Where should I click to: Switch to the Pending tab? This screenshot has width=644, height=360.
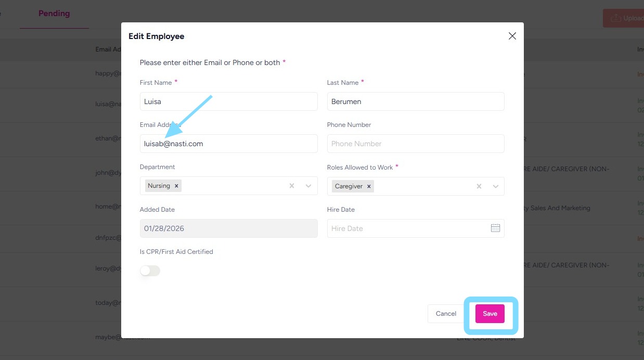(54, 14)
